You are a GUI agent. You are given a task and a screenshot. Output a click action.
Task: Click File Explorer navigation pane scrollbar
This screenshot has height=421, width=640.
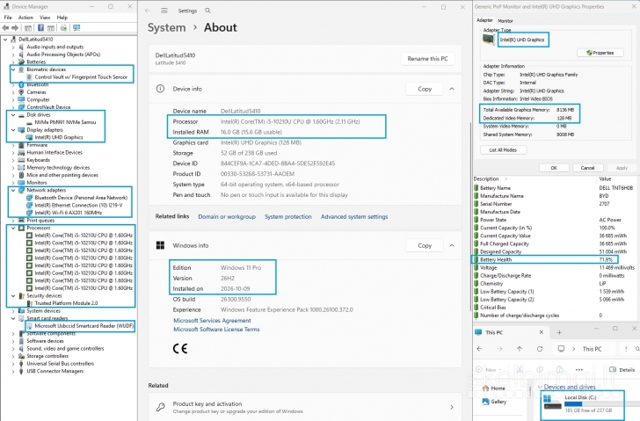530,392
